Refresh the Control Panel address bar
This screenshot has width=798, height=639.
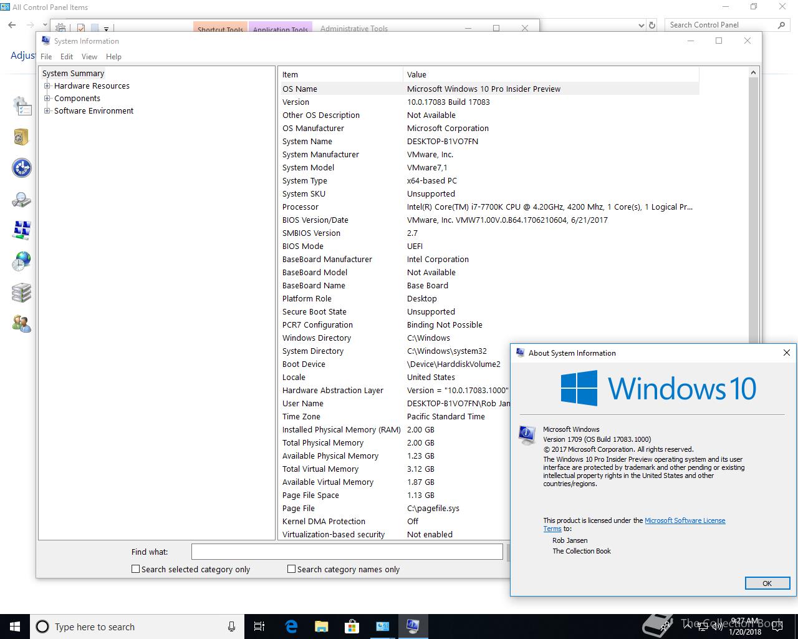coord(652,25)
